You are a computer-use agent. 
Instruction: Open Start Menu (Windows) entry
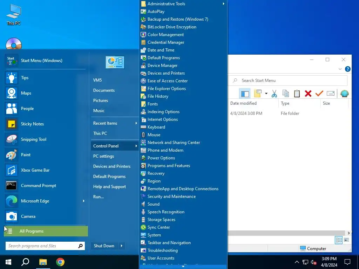click(x=45, y=61)
